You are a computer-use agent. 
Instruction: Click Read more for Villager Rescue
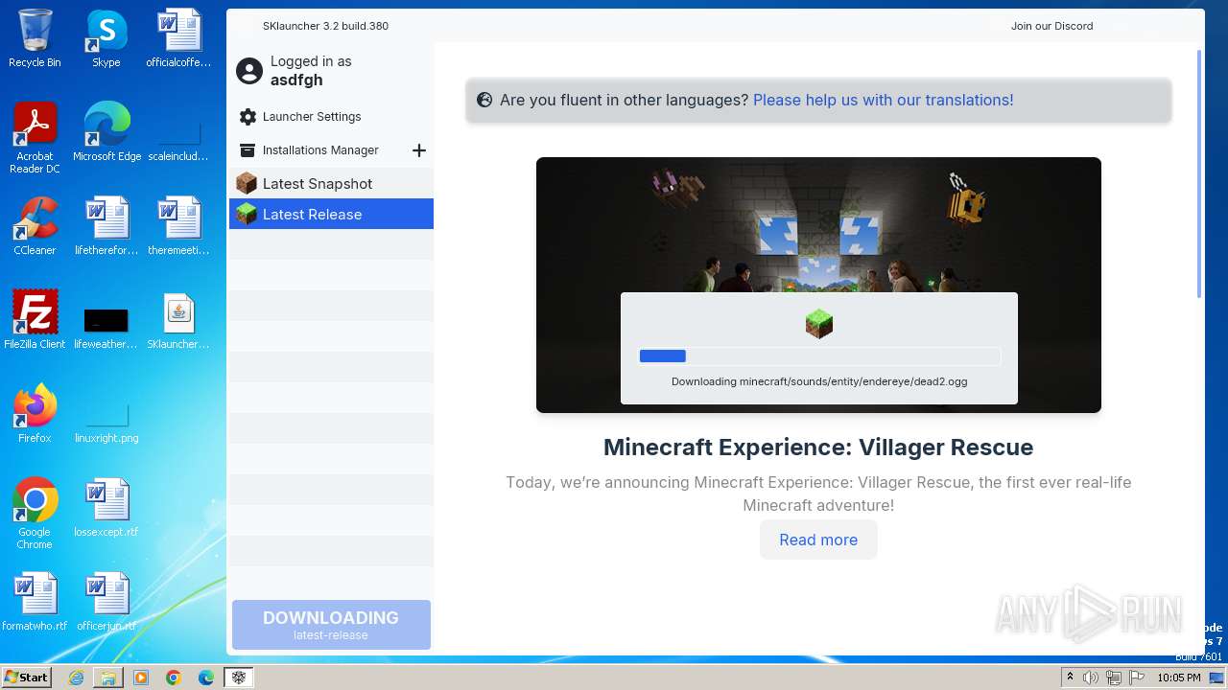(818, 540)
